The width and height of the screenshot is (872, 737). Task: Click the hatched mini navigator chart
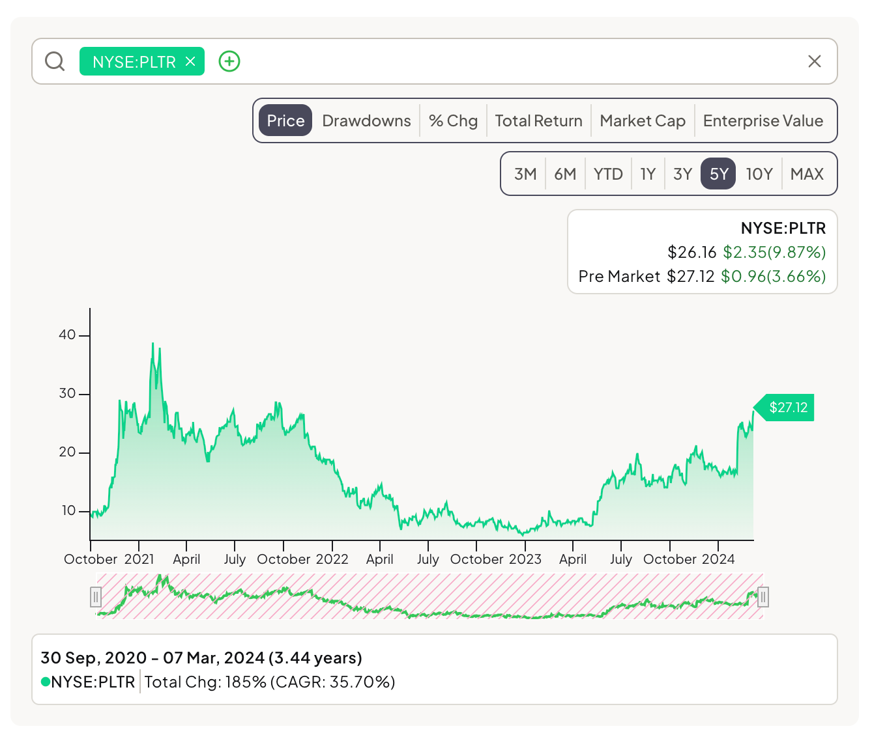(x=429, y=596)
